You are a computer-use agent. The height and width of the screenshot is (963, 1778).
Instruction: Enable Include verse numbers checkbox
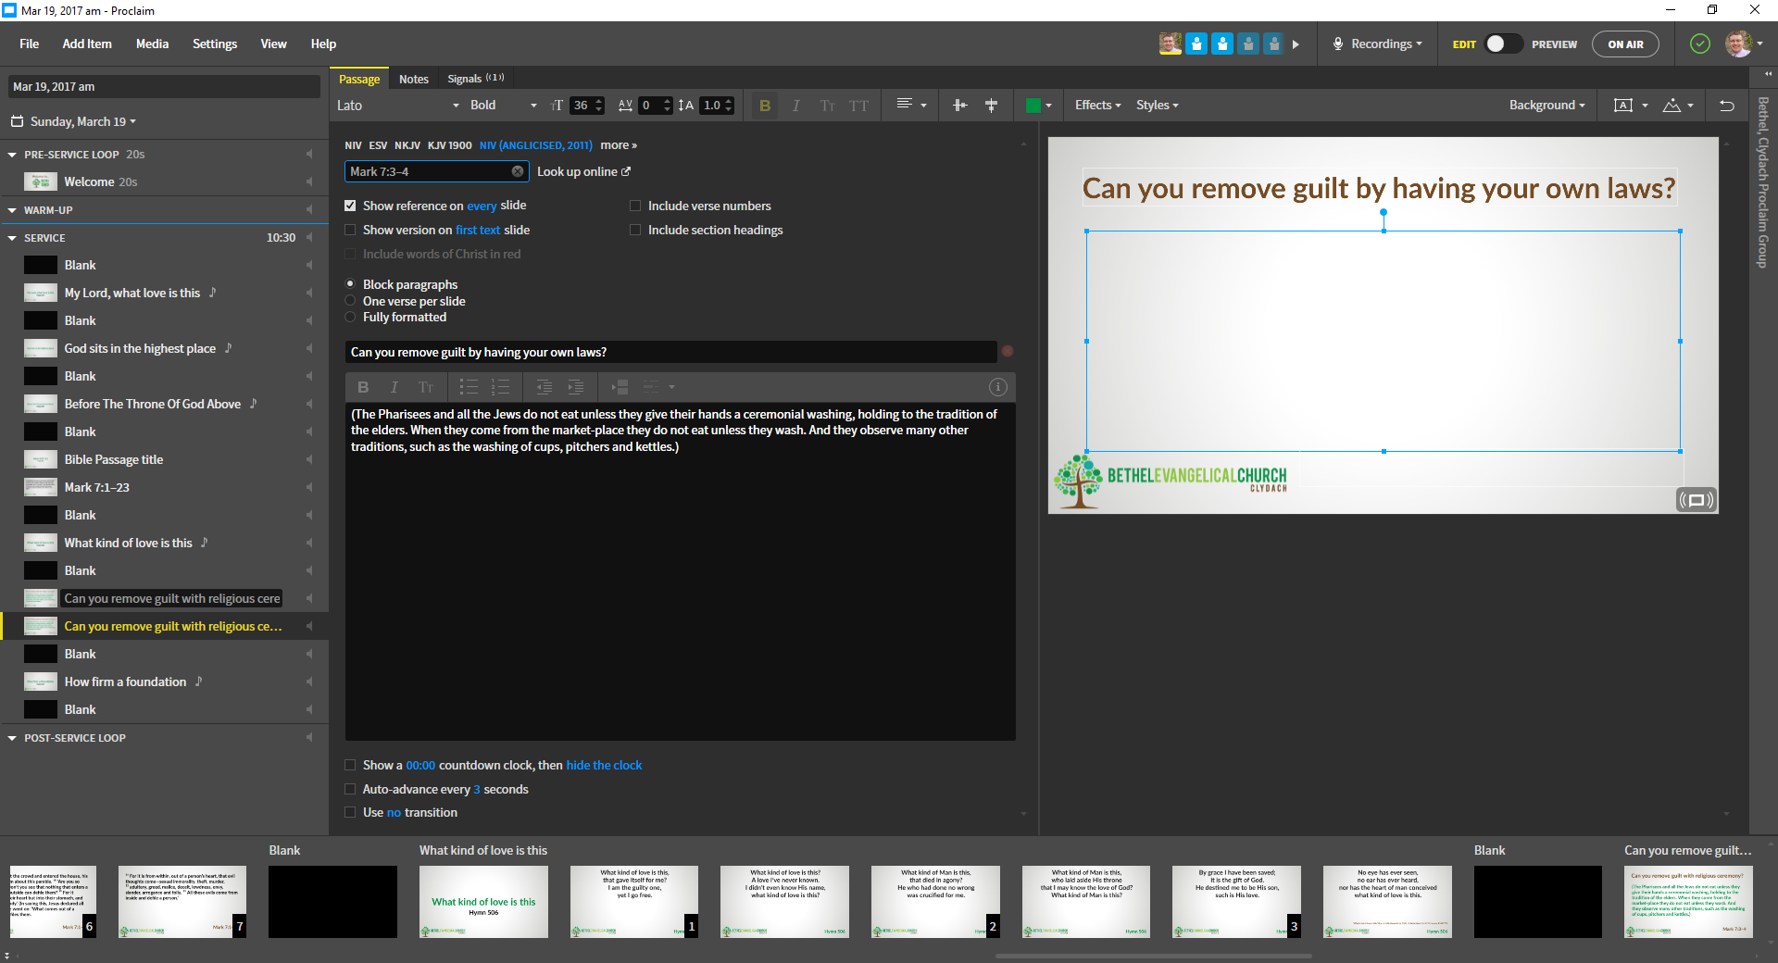(635, 206)
